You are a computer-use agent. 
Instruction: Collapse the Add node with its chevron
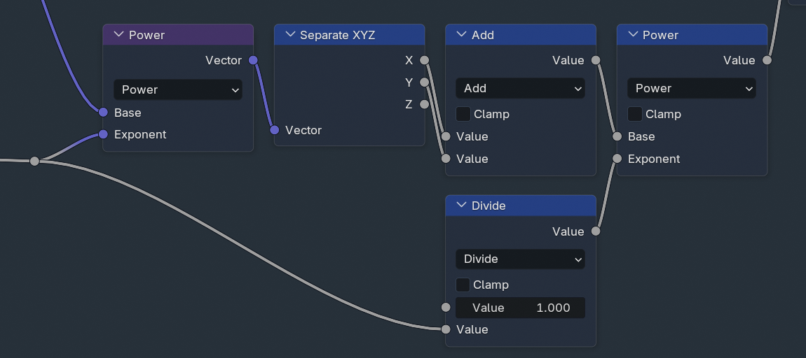[x=462, y=34]
